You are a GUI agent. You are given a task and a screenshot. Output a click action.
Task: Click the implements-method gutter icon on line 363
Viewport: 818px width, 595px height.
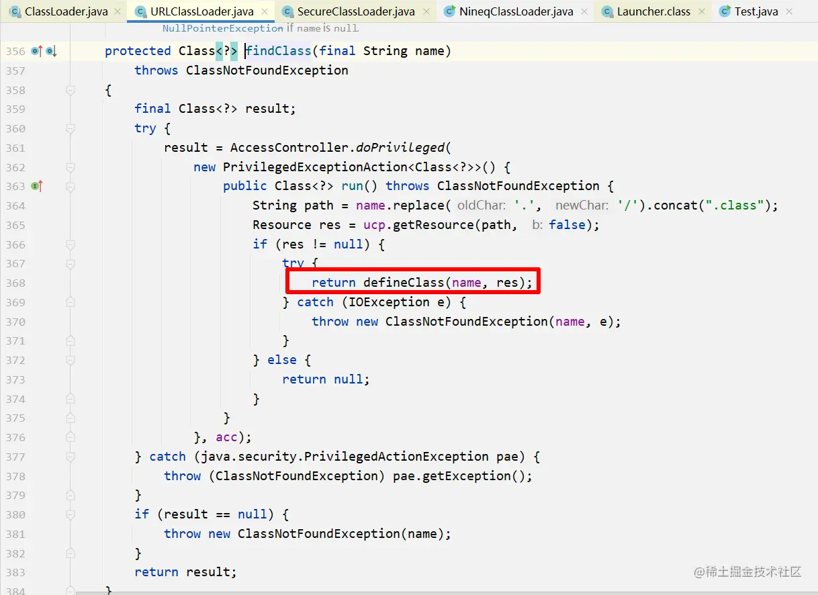click(x=37, y=186)
